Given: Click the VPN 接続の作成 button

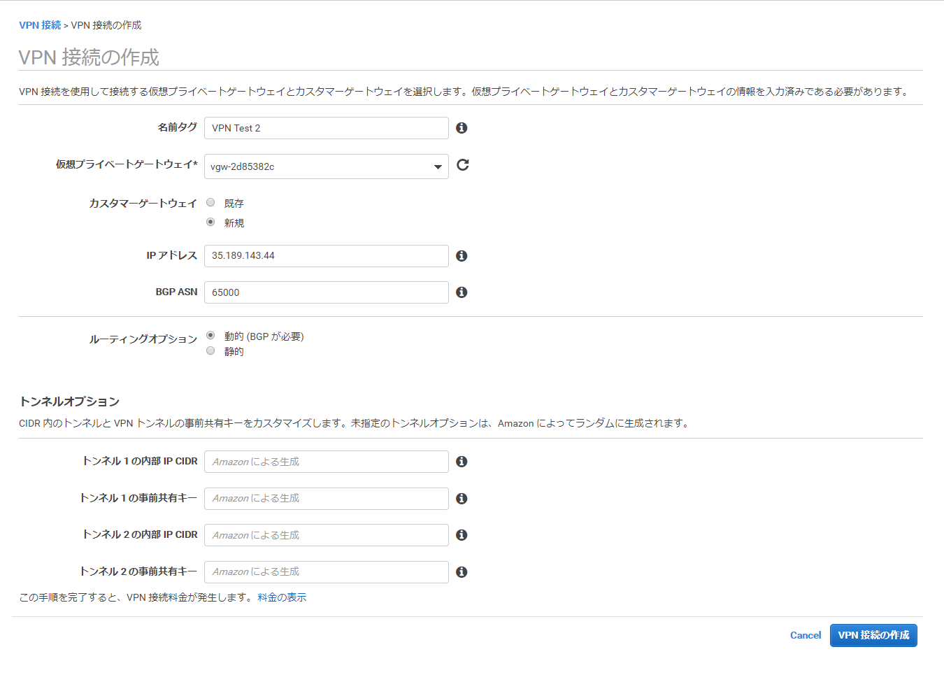Looking at the screenshot, I should point(873,635).
